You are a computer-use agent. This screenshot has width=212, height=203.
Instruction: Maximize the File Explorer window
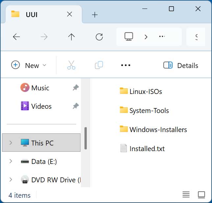click(x=171, y=9)
